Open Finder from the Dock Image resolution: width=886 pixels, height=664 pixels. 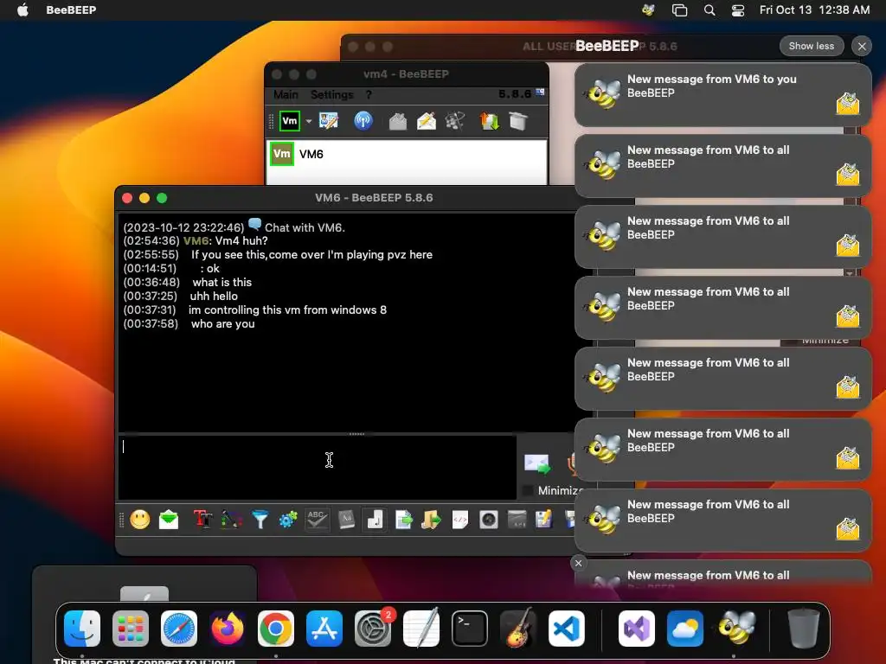pyautogui.click(x=82, y=629)
